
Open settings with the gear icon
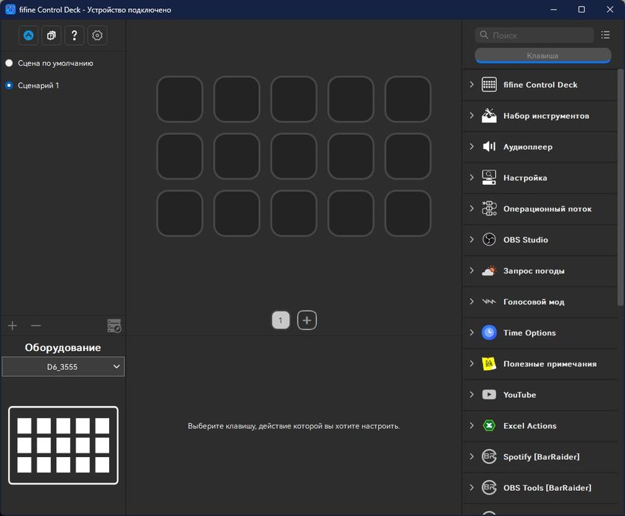(97, 35)
